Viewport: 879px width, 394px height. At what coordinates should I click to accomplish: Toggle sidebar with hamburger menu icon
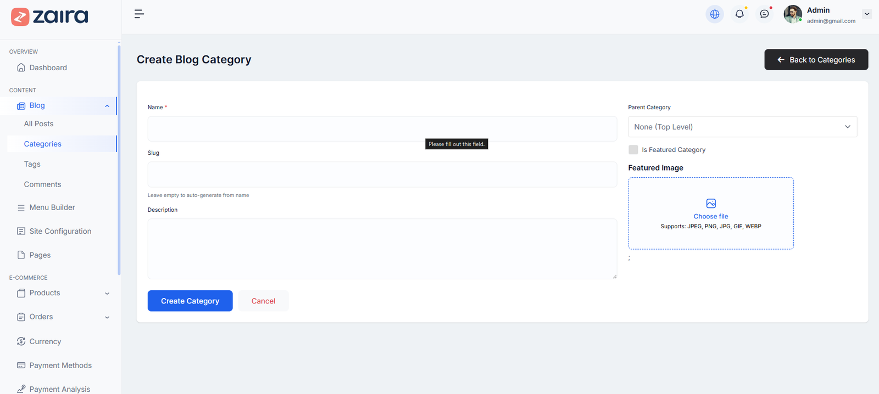coord(139,14)
